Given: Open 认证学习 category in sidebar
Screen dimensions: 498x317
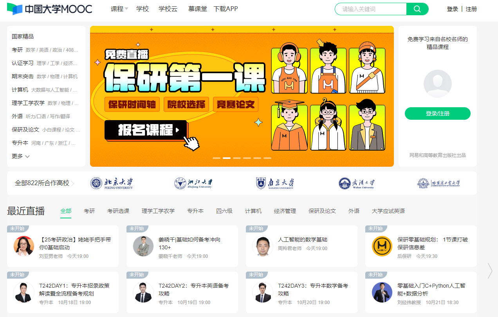Looking at the screenshot, I should [x=23, y=63].
